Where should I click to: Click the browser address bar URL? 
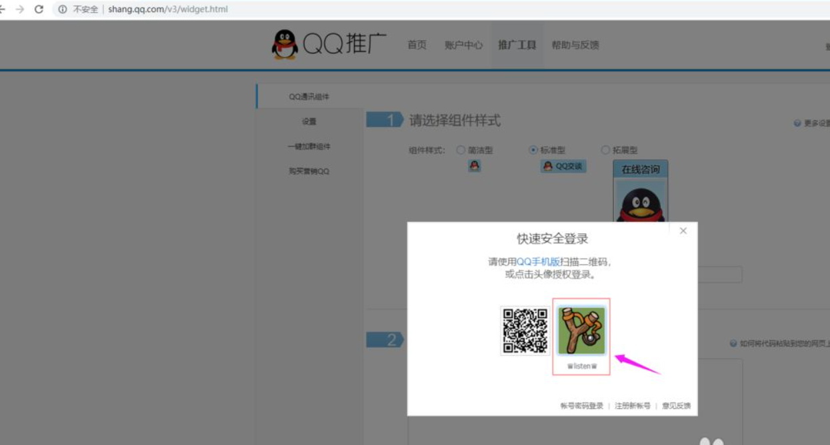[168, 9]
